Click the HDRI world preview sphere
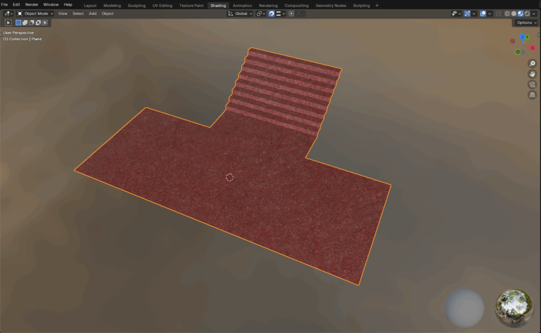The height and width of the screenshot is (333, 541). point(515,308)
